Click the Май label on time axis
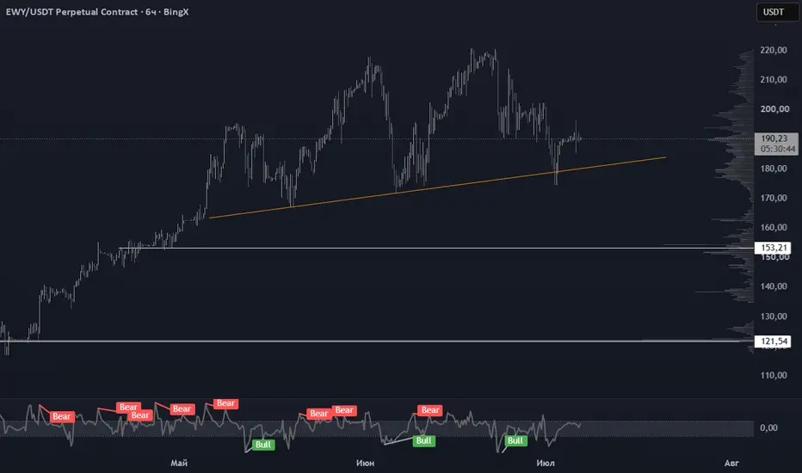The image size is (802, 473). coord(179,463)
